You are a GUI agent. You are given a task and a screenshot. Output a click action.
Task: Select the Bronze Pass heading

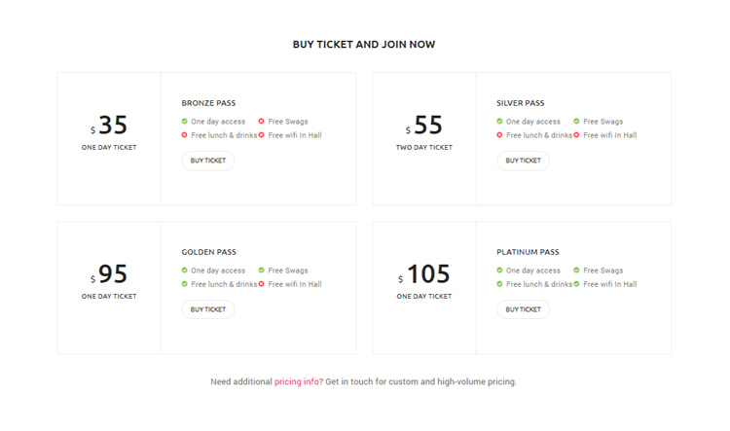[208, 103]
